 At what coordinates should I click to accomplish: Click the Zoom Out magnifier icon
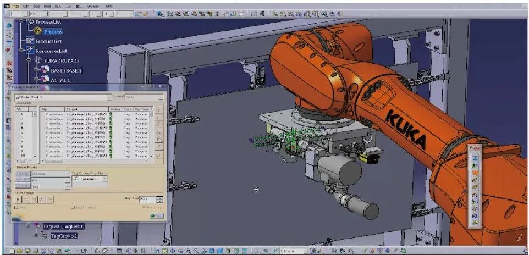[x=196, y=251]
